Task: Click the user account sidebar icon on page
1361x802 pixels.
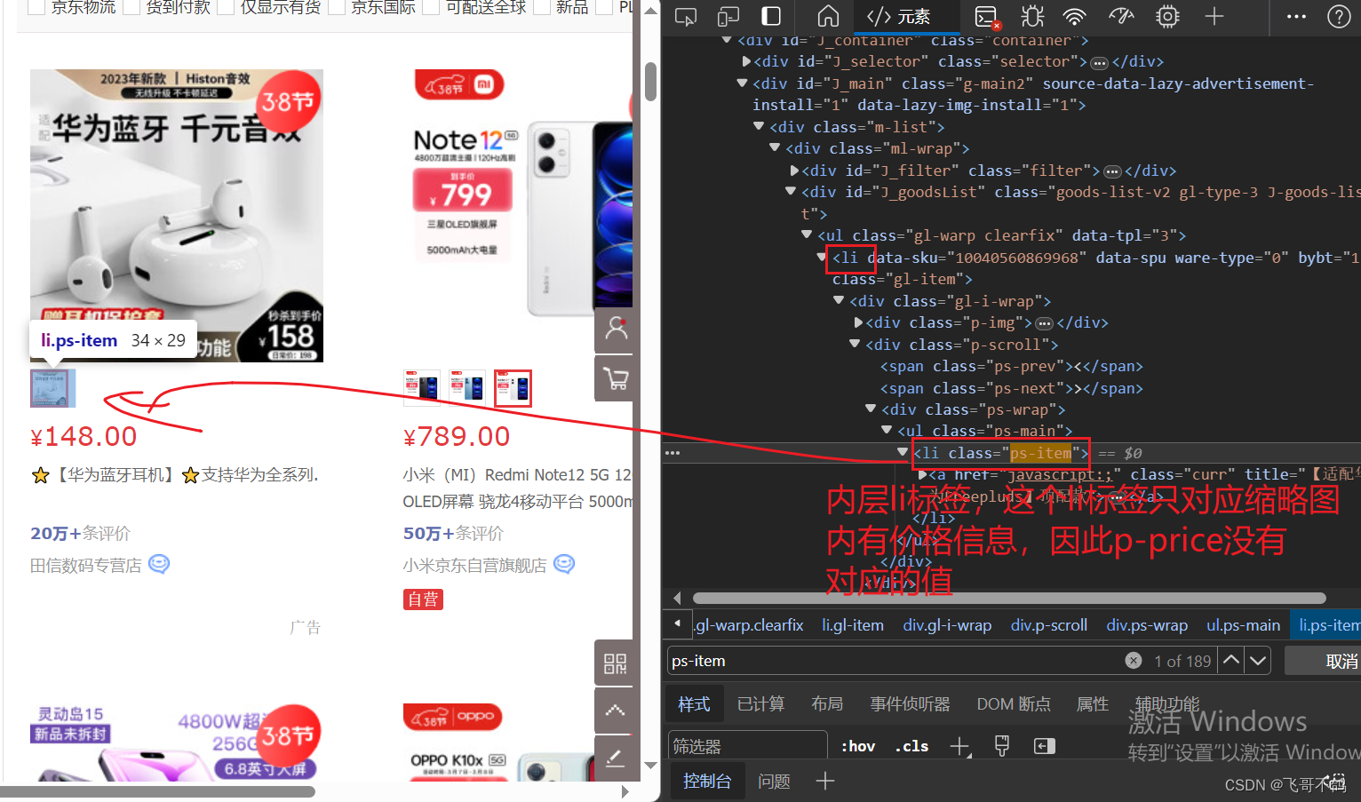Action: (x=615, y=330)
